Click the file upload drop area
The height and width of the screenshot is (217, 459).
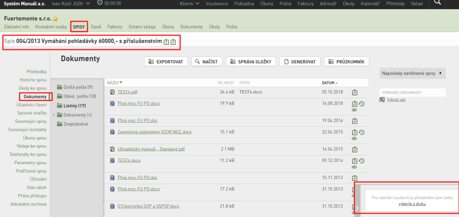412,200
